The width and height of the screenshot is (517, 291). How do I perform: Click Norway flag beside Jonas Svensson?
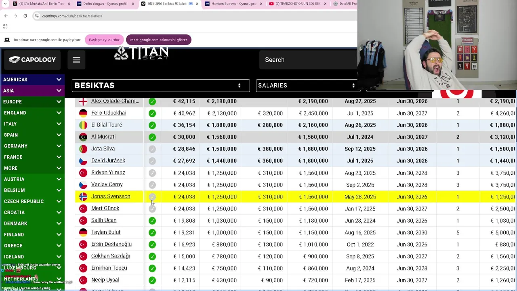(x=83, y=196)
